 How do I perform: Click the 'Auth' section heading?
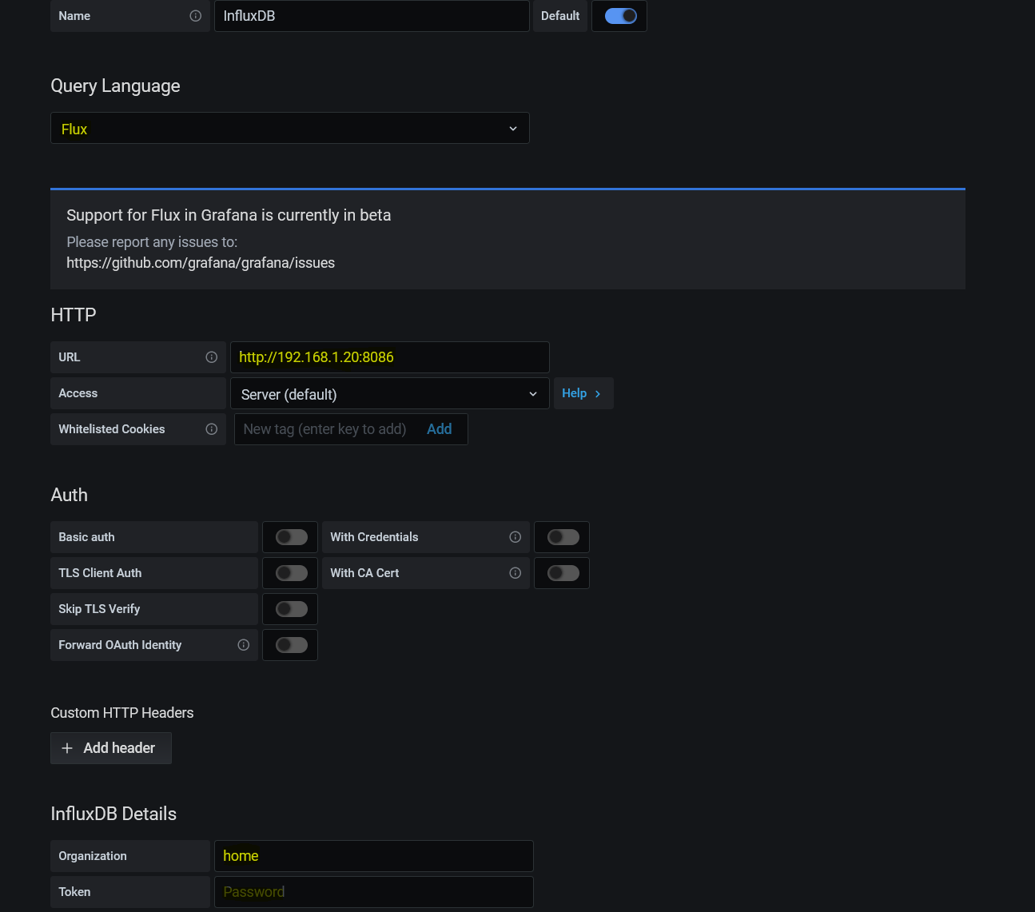tap(70, 495)
